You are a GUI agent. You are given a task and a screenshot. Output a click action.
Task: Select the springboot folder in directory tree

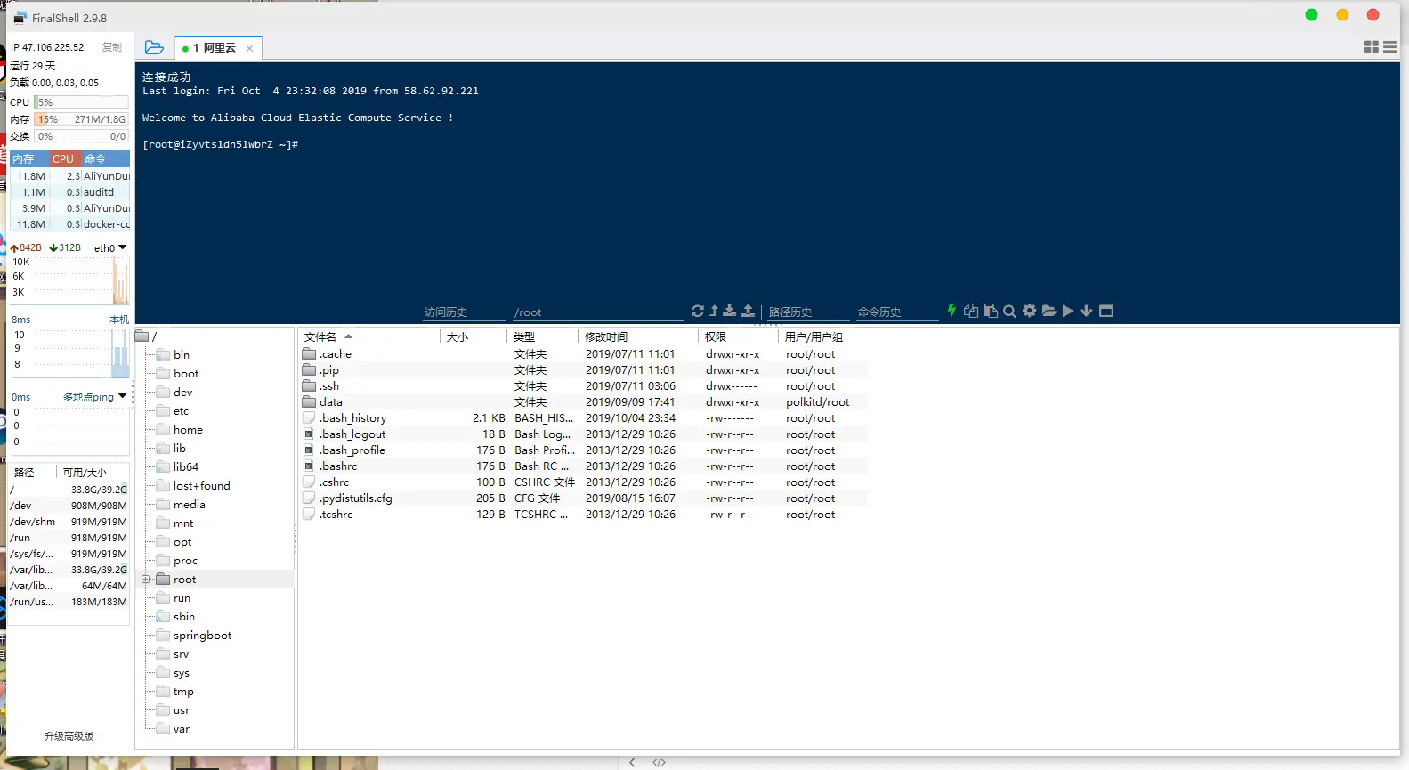pos(202,636)
